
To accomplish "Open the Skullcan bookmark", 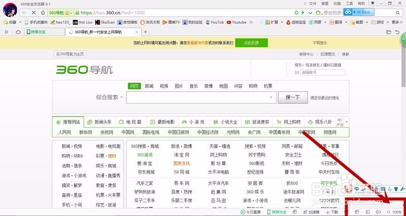I will pyautogui.click(x=105, y=22).
